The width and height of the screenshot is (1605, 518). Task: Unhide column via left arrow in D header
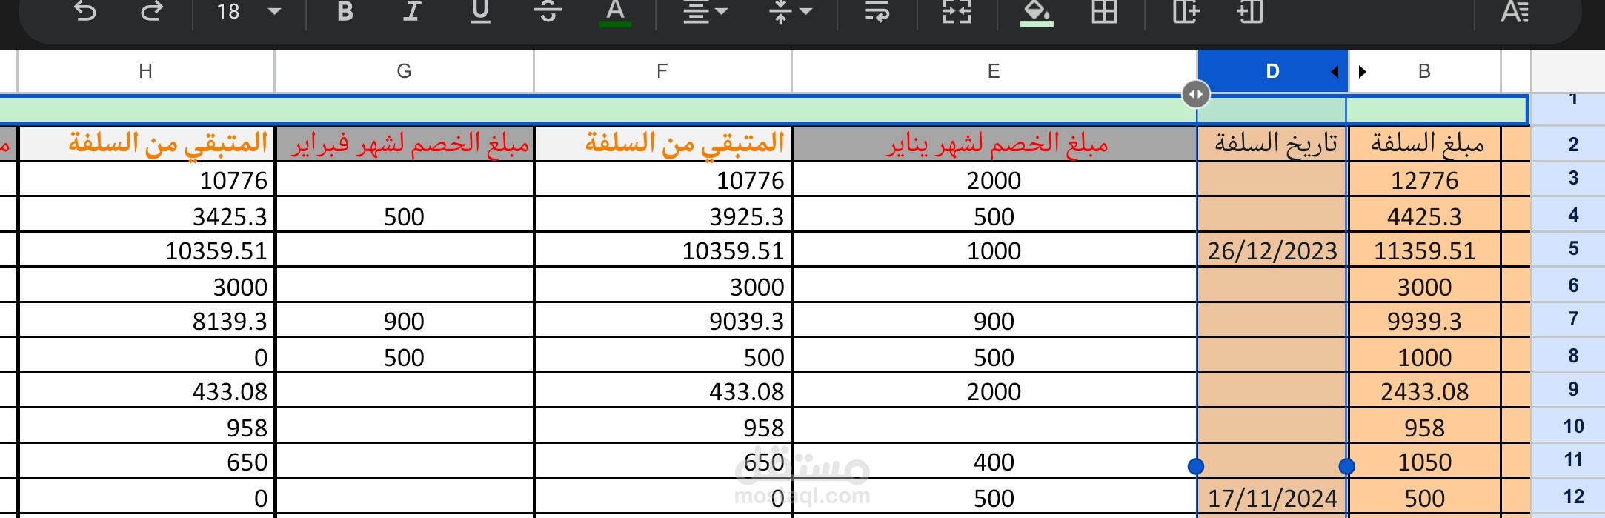[1335, 72]
